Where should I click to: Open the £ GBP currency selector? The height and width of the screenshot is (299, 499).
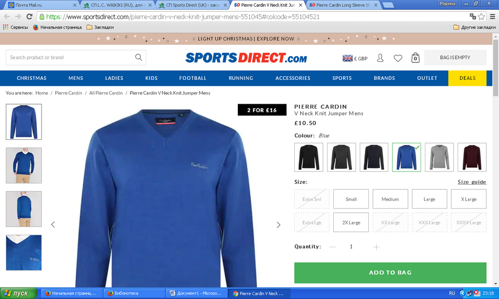355,58
